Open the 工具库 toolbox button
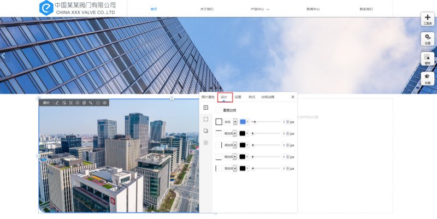This screenshot has height=219, width=437. coord(427,19)
